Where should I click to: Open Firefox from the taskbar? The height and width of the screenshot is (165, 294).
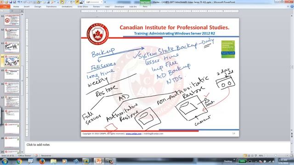point(42,161)
